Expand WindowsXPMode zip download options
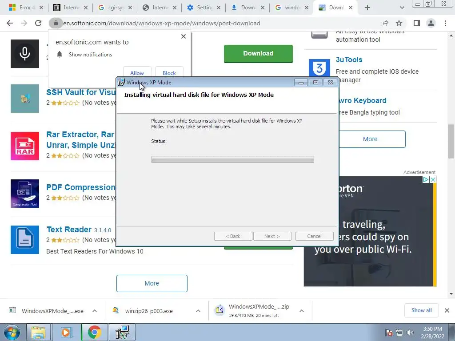 [302, 311]
